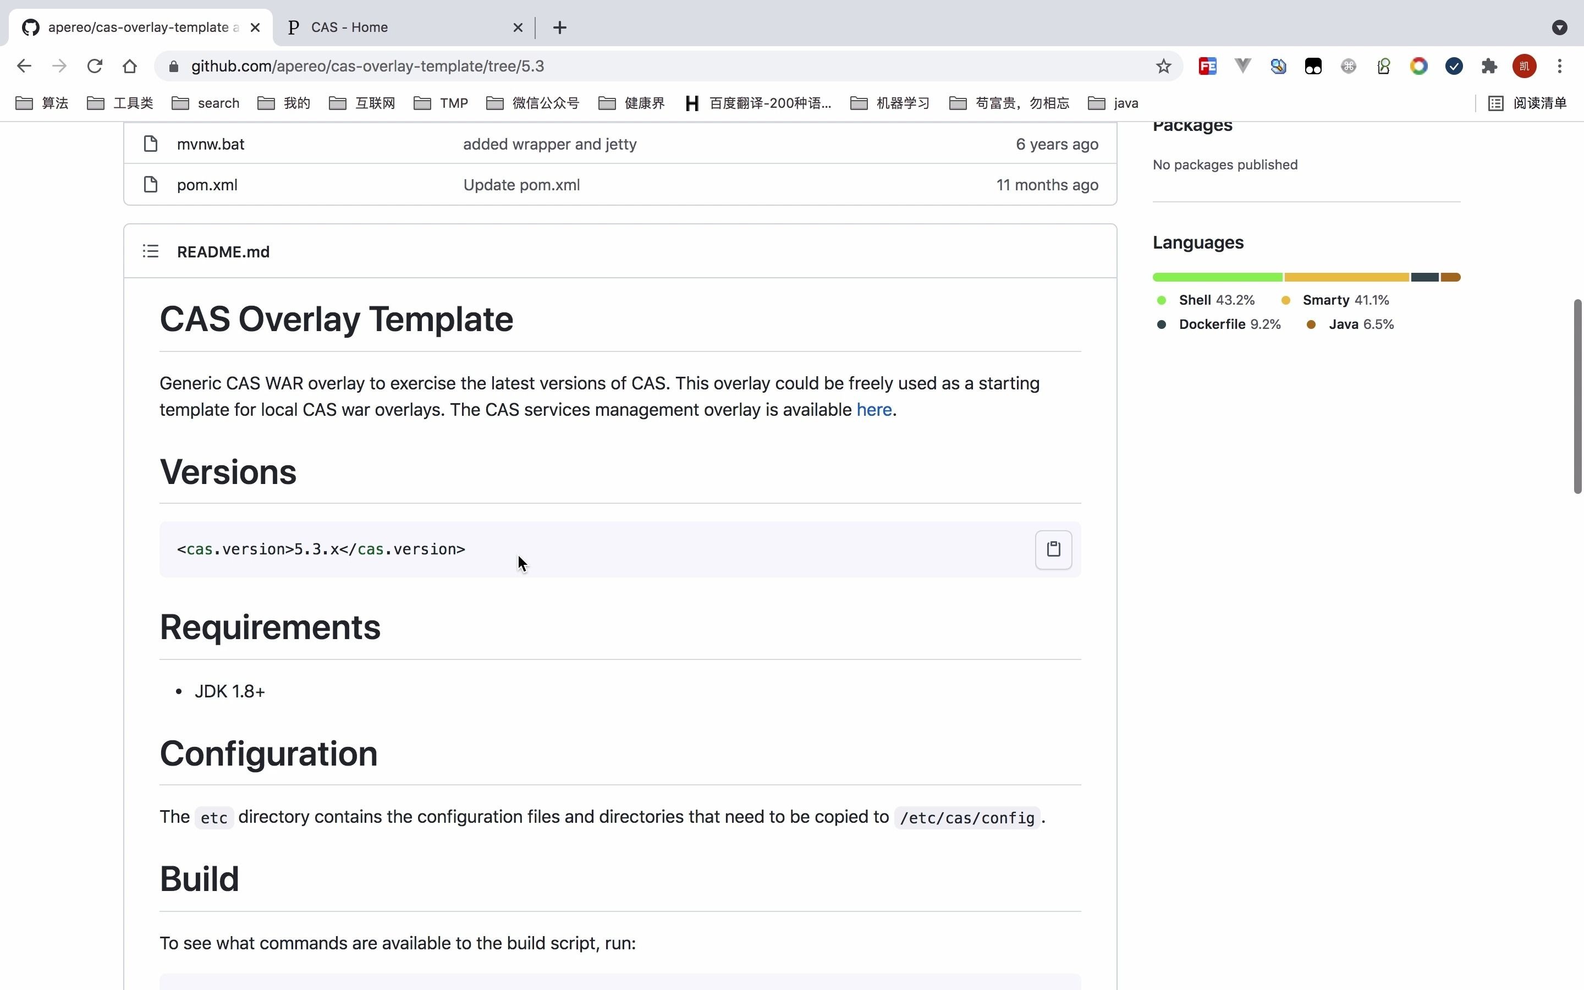Viewport: 1584px width, 990px height.
Task: Bookmark this page with the star icon
Action: pos(1163,66)
